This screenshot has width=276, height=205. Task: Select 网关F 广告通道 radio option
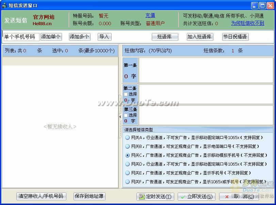[x=127, y=182]
